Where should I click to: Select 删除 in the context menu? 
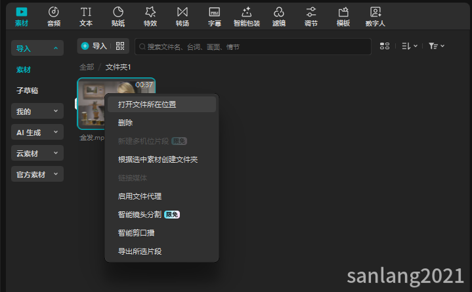click(x=125, y=123)
